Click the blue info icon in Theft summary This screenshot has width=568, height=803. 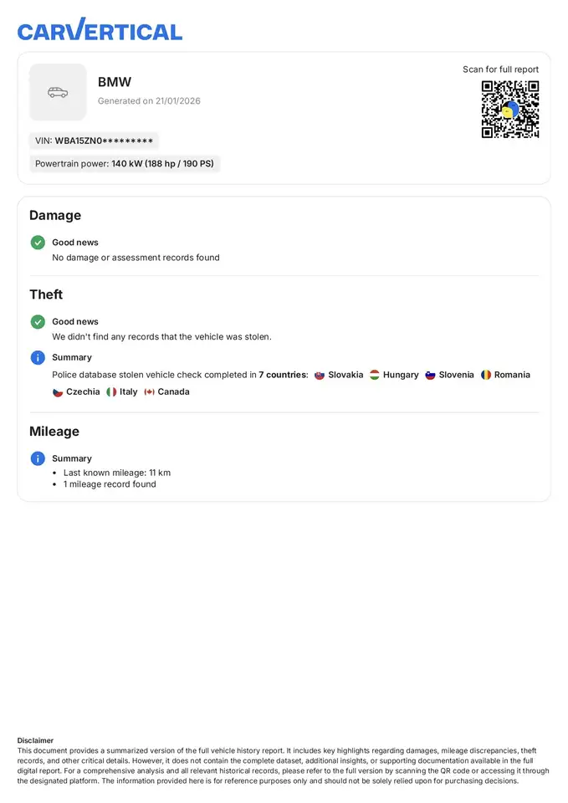(38, 357)
